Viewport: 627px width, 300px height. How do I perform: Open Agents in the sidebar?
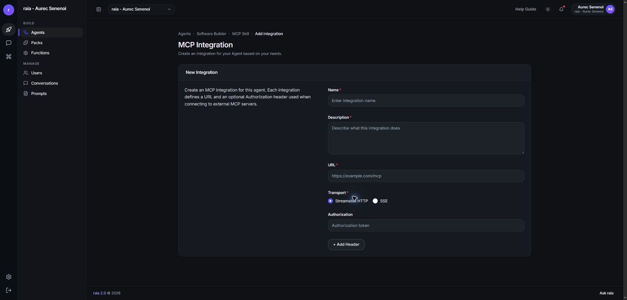pos(51,32)
